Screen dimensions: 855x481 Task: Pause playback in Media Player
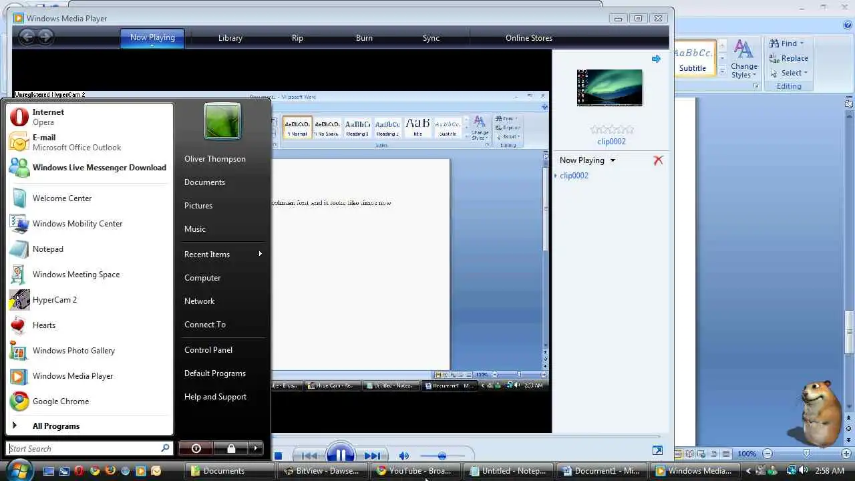tap(341, 455)
